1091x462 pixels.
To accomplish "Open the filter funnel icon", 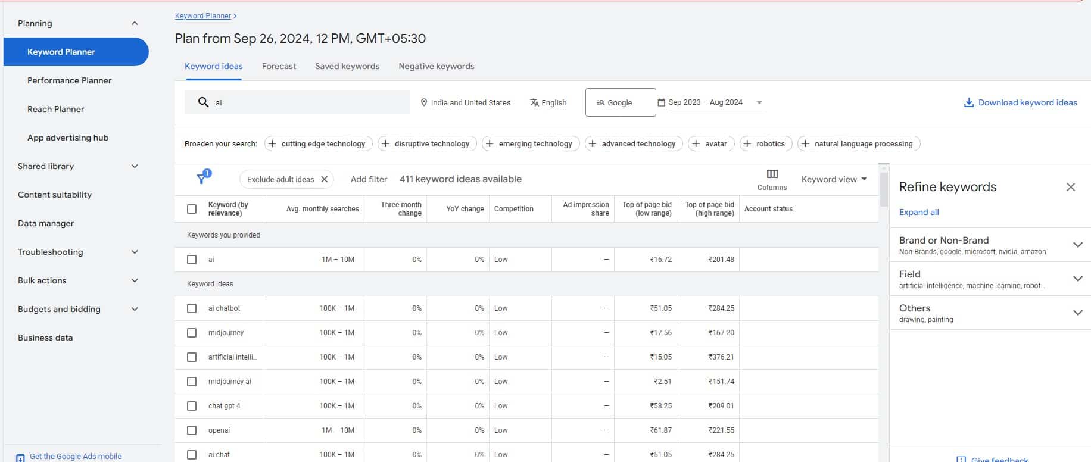I will (202, 178).
